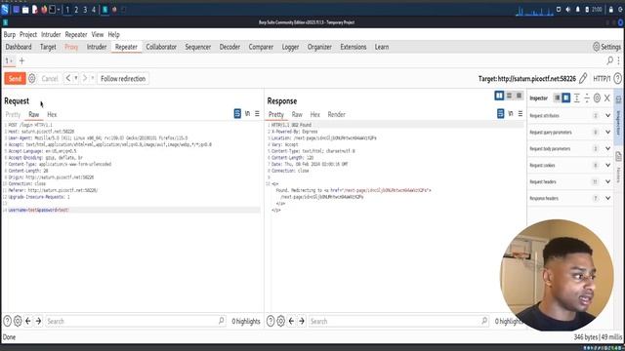The image size is (625, 351).
Task: Jump to the previous match in Response search
Action: (291, 321)
